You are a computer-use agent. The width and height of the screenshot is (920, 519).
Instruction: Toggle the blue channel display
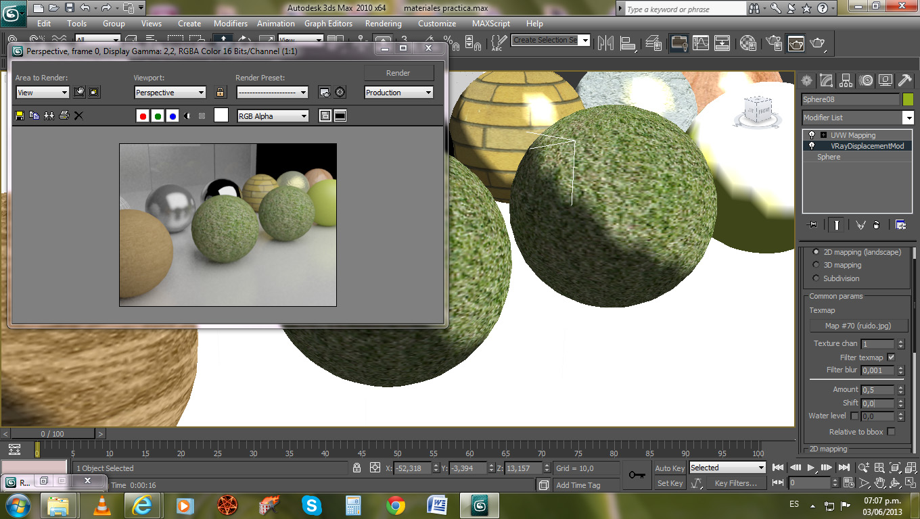coord(172,116)
